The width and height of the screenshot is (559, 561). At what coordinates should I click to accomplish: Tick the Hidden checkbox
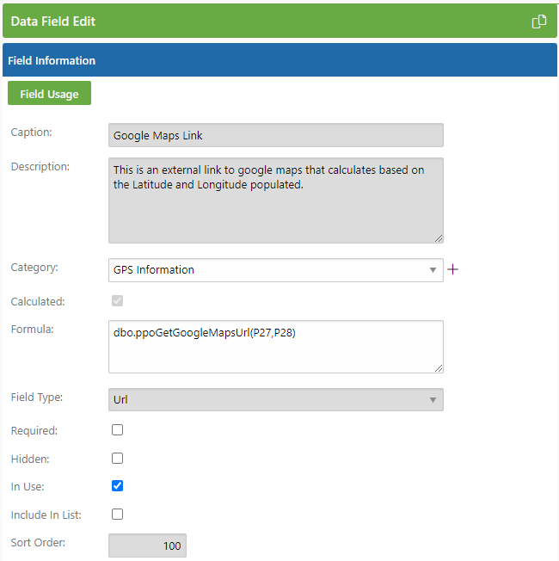pos(117,458)
